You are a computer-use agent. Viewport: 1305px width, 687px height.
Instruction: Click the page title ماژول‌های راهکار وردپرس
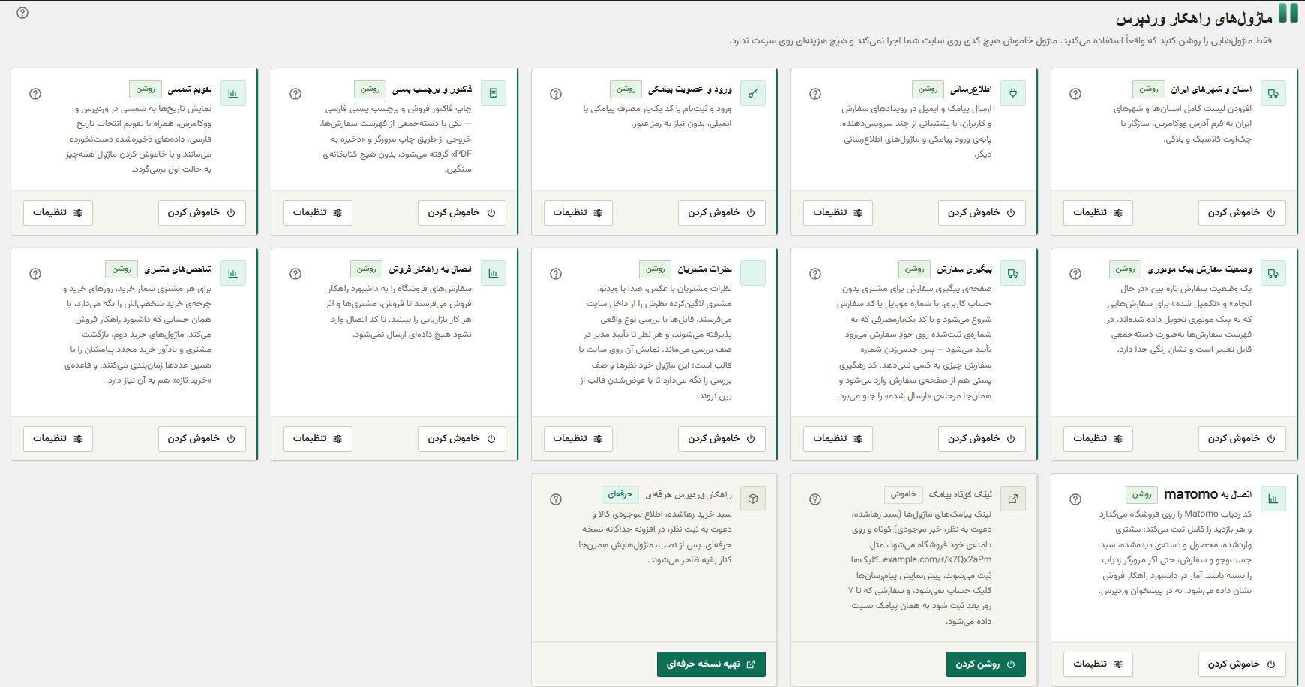1194,18
